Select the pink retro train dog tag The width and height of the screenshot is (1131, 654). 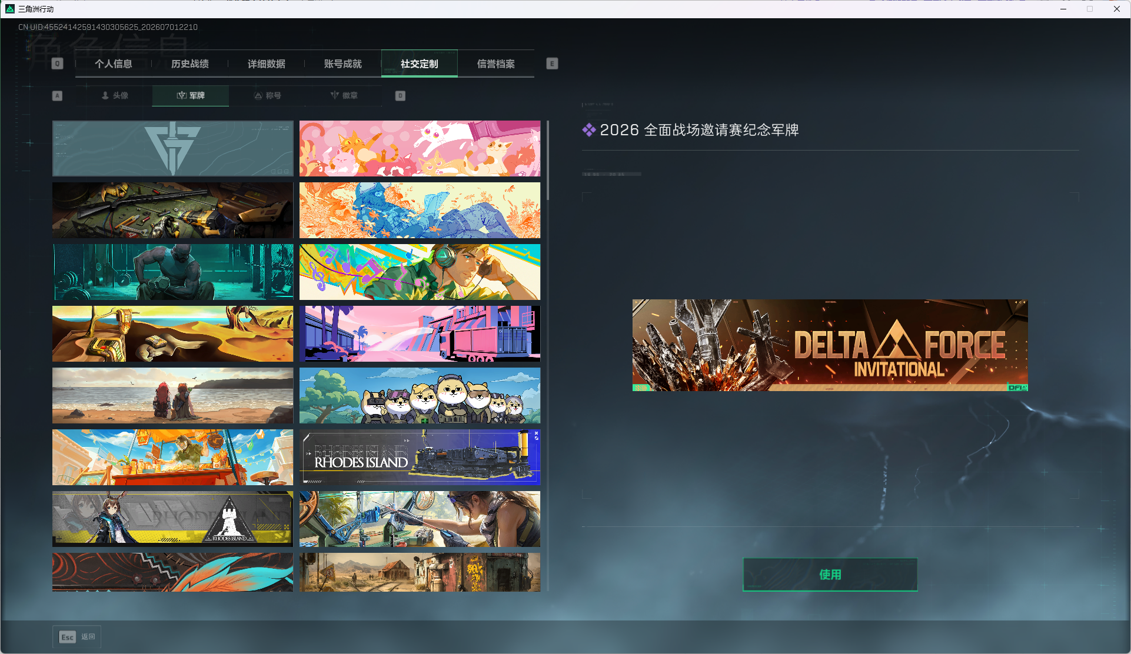pos(420,333)
